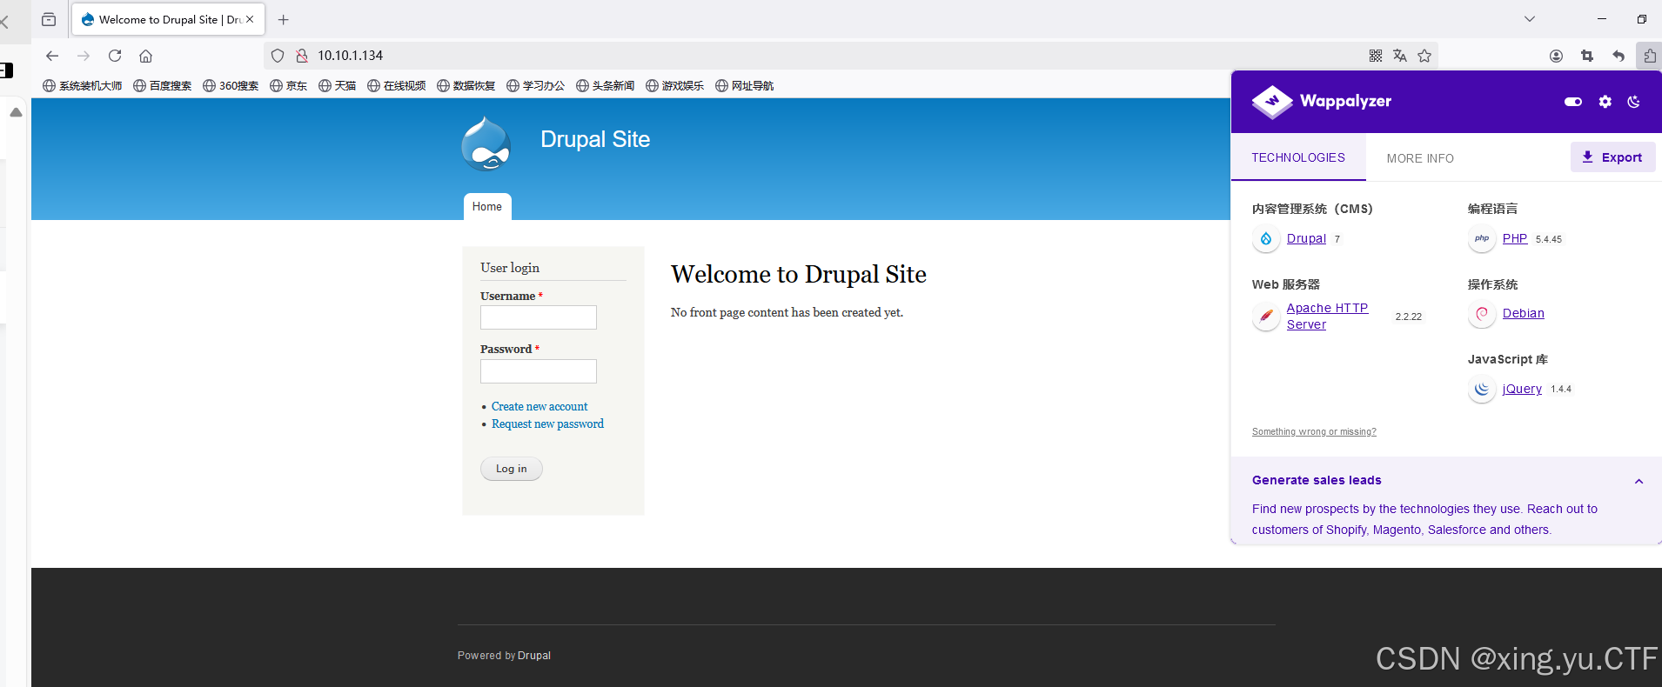Image resolution: width=1662 pixels, height=687 pixels.
Task: Bookmark this page with the star icon
Action: click(1424, 56)
